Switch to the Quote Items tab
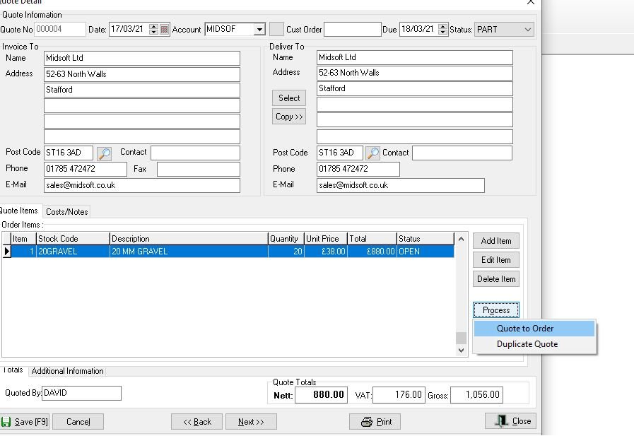 [18, 211]
